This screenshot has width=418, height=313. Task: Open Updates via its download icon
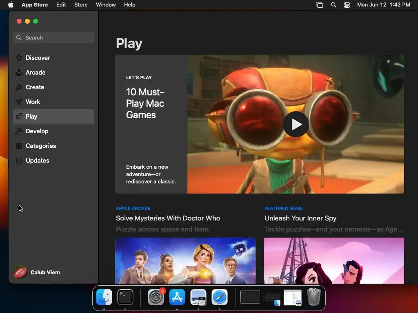[19, 161]
